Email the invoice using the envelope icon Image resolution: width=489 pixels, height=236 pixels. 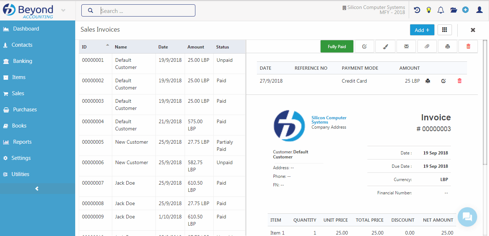coord(406,46)
